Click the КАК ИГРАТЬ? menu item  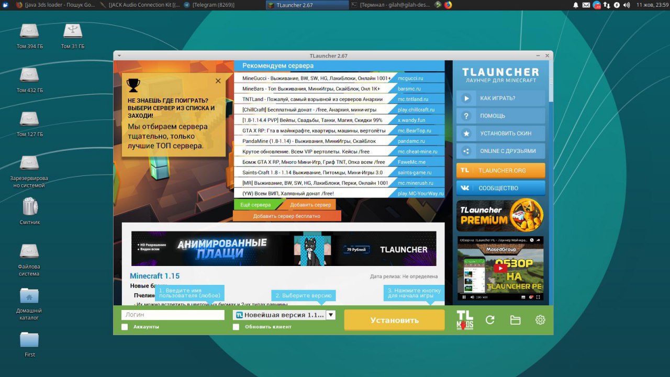(x=500, y=98)
